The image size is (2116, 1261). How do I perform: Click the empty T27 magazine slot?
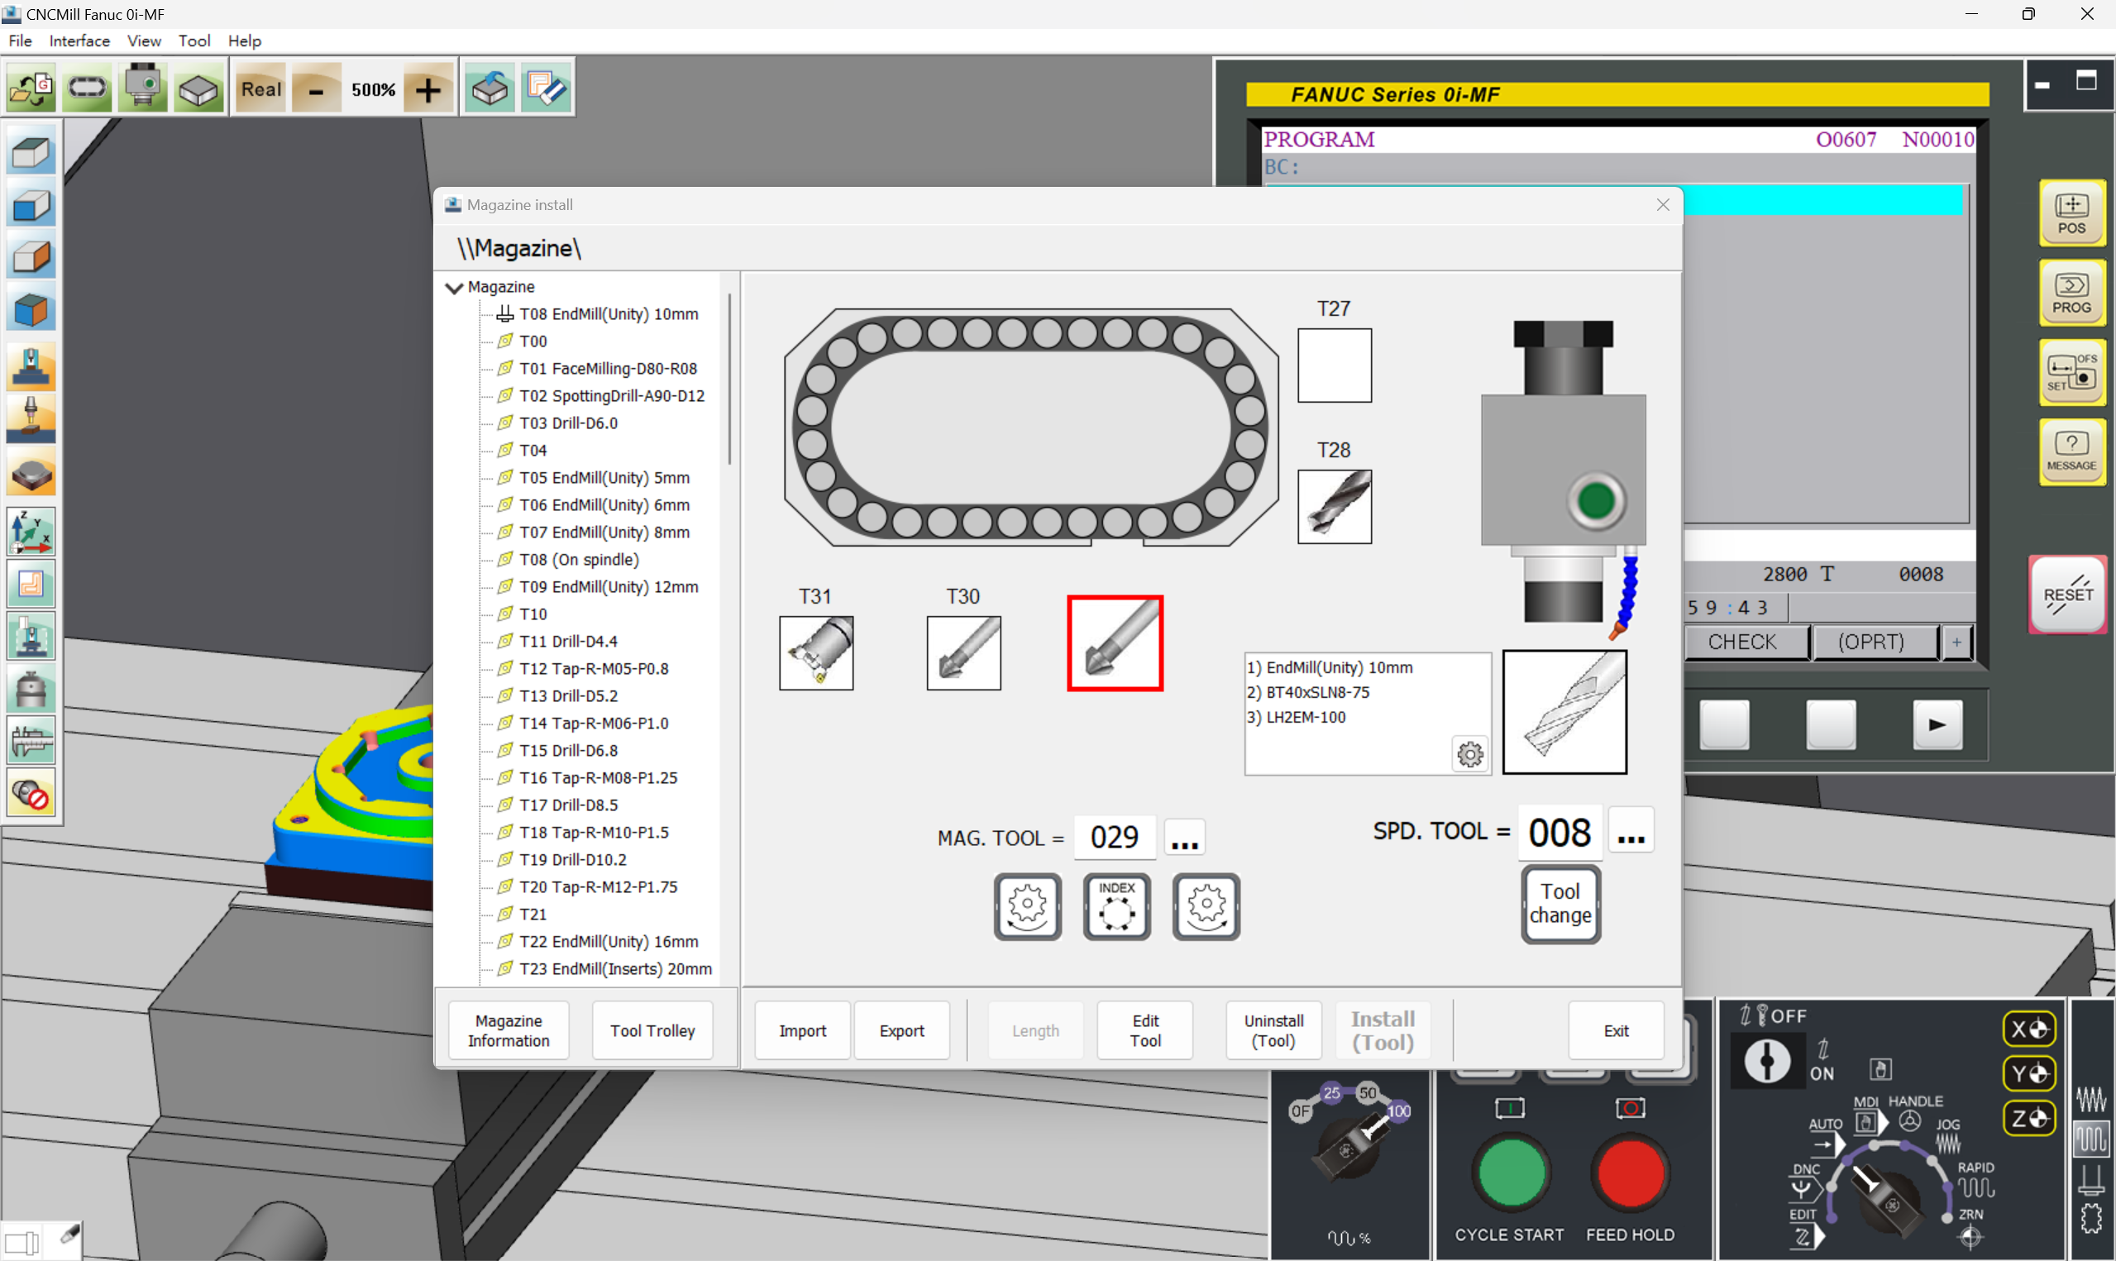[x=1334, y=365]
